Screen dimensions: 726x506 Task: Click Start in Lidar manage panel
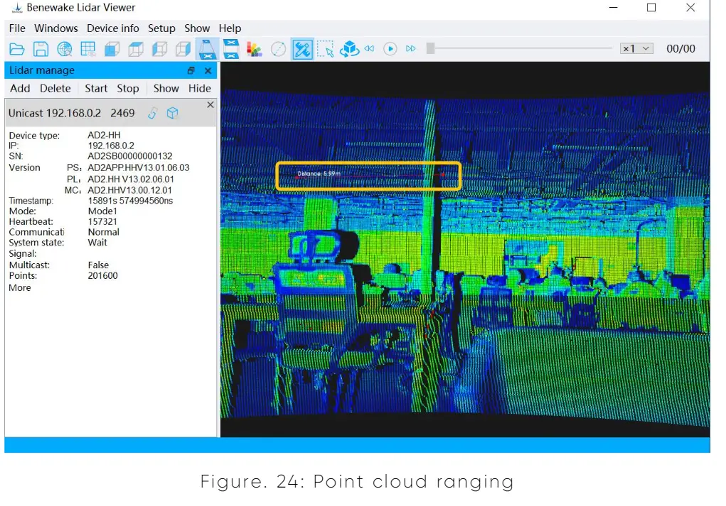(96, 88)
